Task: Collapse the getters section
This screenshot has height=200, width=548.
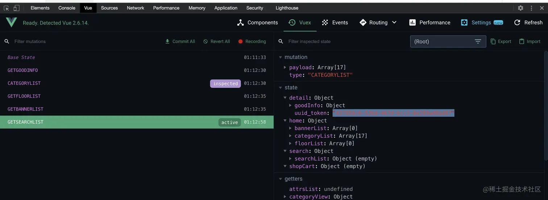Action: click(x=280, y=179)
